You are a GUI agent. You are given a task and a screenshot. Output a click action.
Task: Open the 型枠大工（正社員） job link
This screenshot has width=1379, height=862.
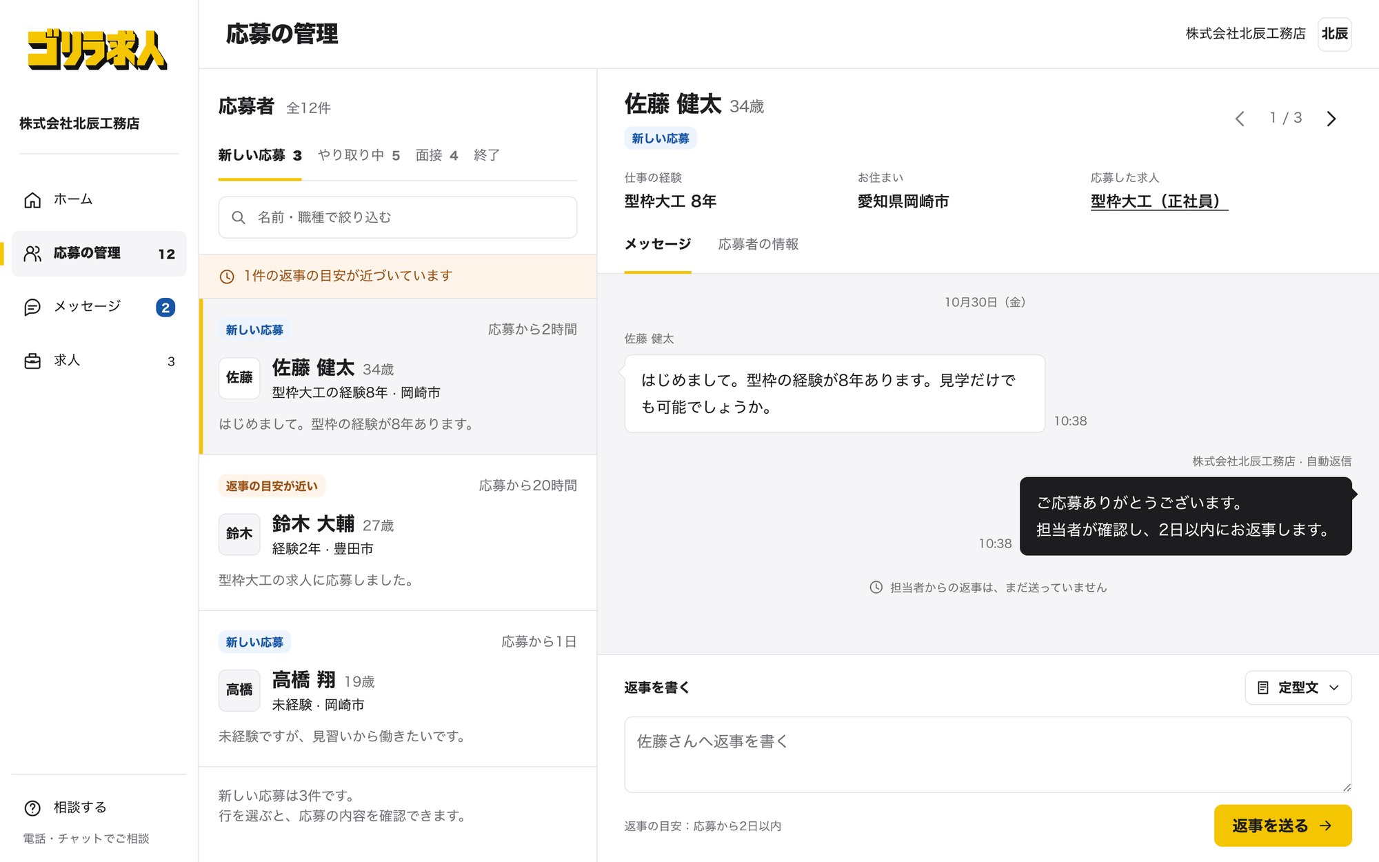click(x=1159, y=201)
